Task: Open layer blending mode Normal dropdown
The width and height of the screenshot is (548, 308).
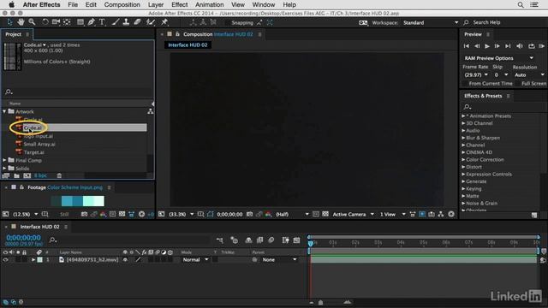Action: click(195, 260)
